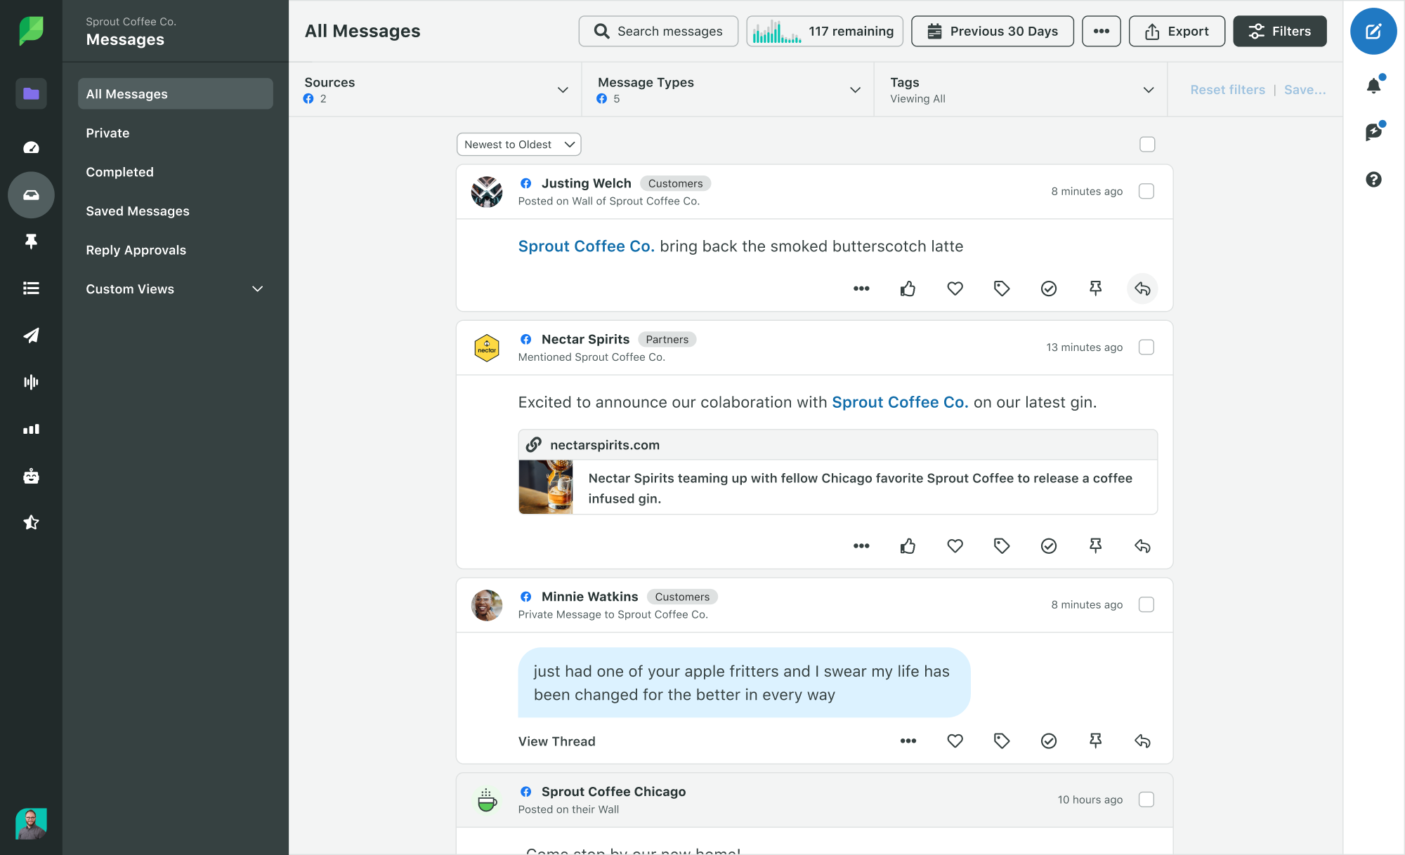Click Reset filters link
1405x855 pixels.
1227,90
